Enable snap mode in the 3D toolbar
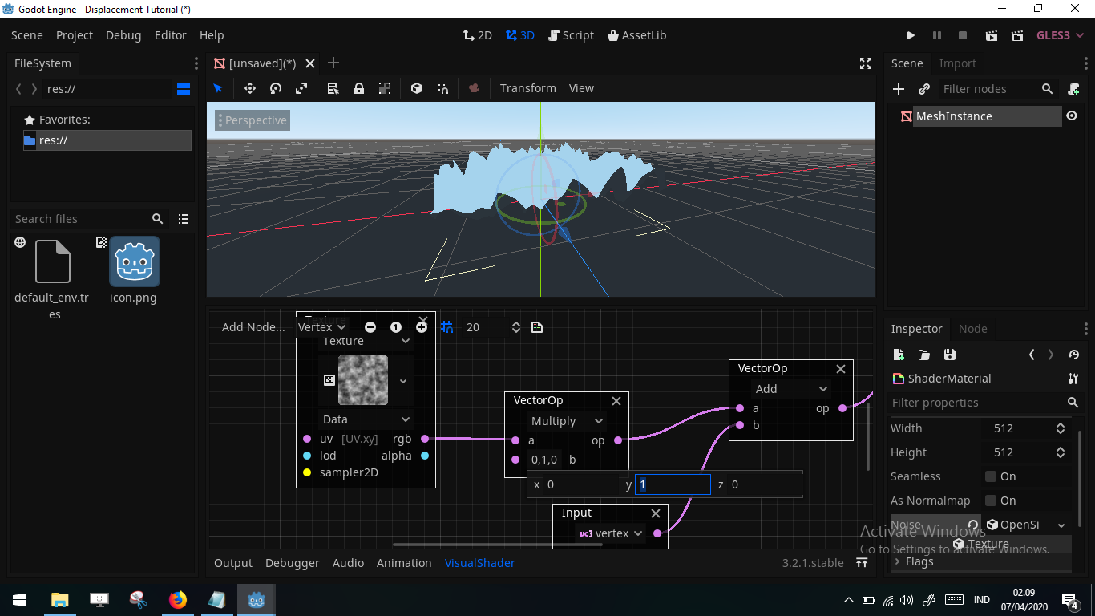The width and height of the screenshot is (1095, 616). pyautogui.click(x=442, y=88)
